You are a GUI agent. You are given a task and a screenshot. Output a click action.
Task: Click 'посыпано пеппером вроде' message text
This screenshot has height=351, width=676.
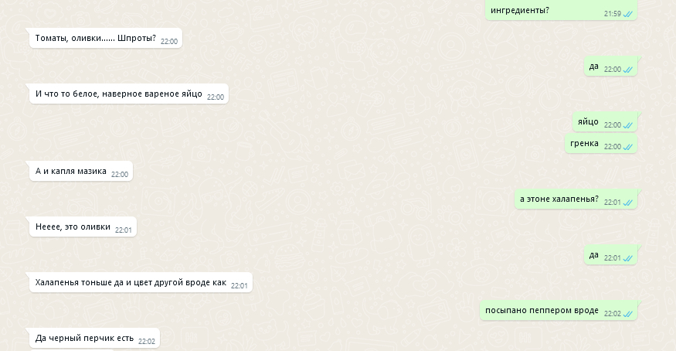click(x=542, y=311)
